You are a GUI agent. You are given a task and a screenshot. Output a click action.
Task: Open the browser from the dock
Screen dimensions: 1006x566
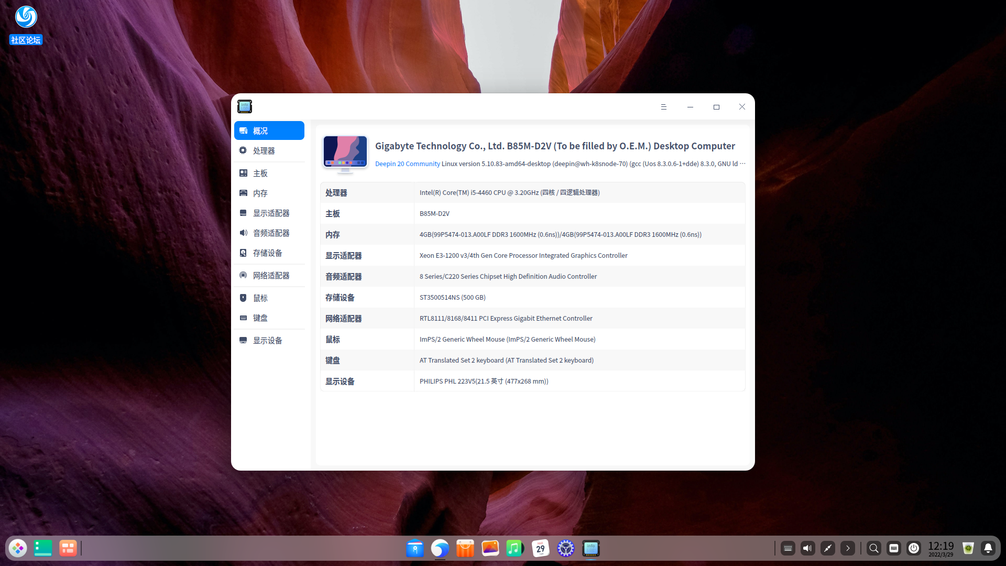pos(440,548)
